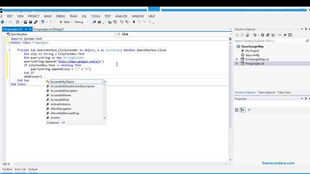Click the Save All toolbar icon
The image size is (310, 174).
35,22
